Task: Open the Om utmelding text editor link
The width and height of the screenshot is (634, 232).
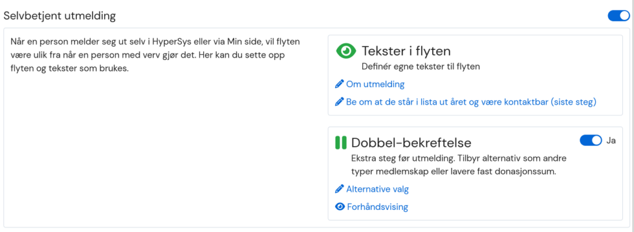Action: click(375, 84)
